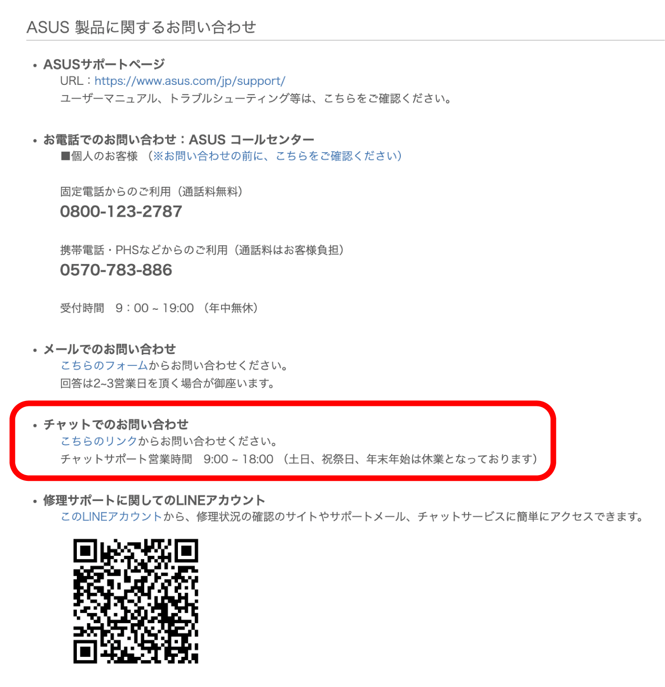Click the 個人のお客様 label
665x687 pixels.
click(x=99, y=156)
